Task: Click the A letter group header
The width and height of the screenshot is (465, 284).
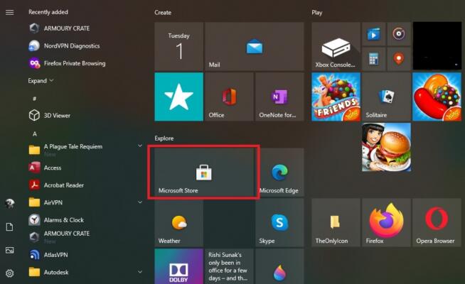Action: click(35, 133)
